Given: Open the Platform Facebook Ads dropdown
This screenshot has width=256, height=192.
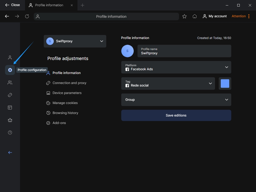Looking at the screenshot, I should [176, 67].
